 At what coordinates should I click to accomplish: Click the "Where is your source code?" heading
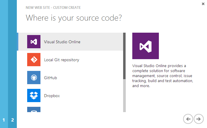[74, 18]
